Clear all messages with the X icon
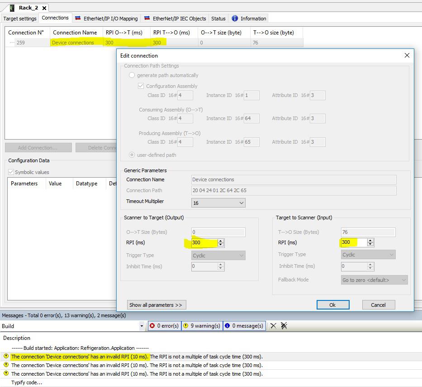This screenshot has width=422, height=387. click(x=273, y=326)
